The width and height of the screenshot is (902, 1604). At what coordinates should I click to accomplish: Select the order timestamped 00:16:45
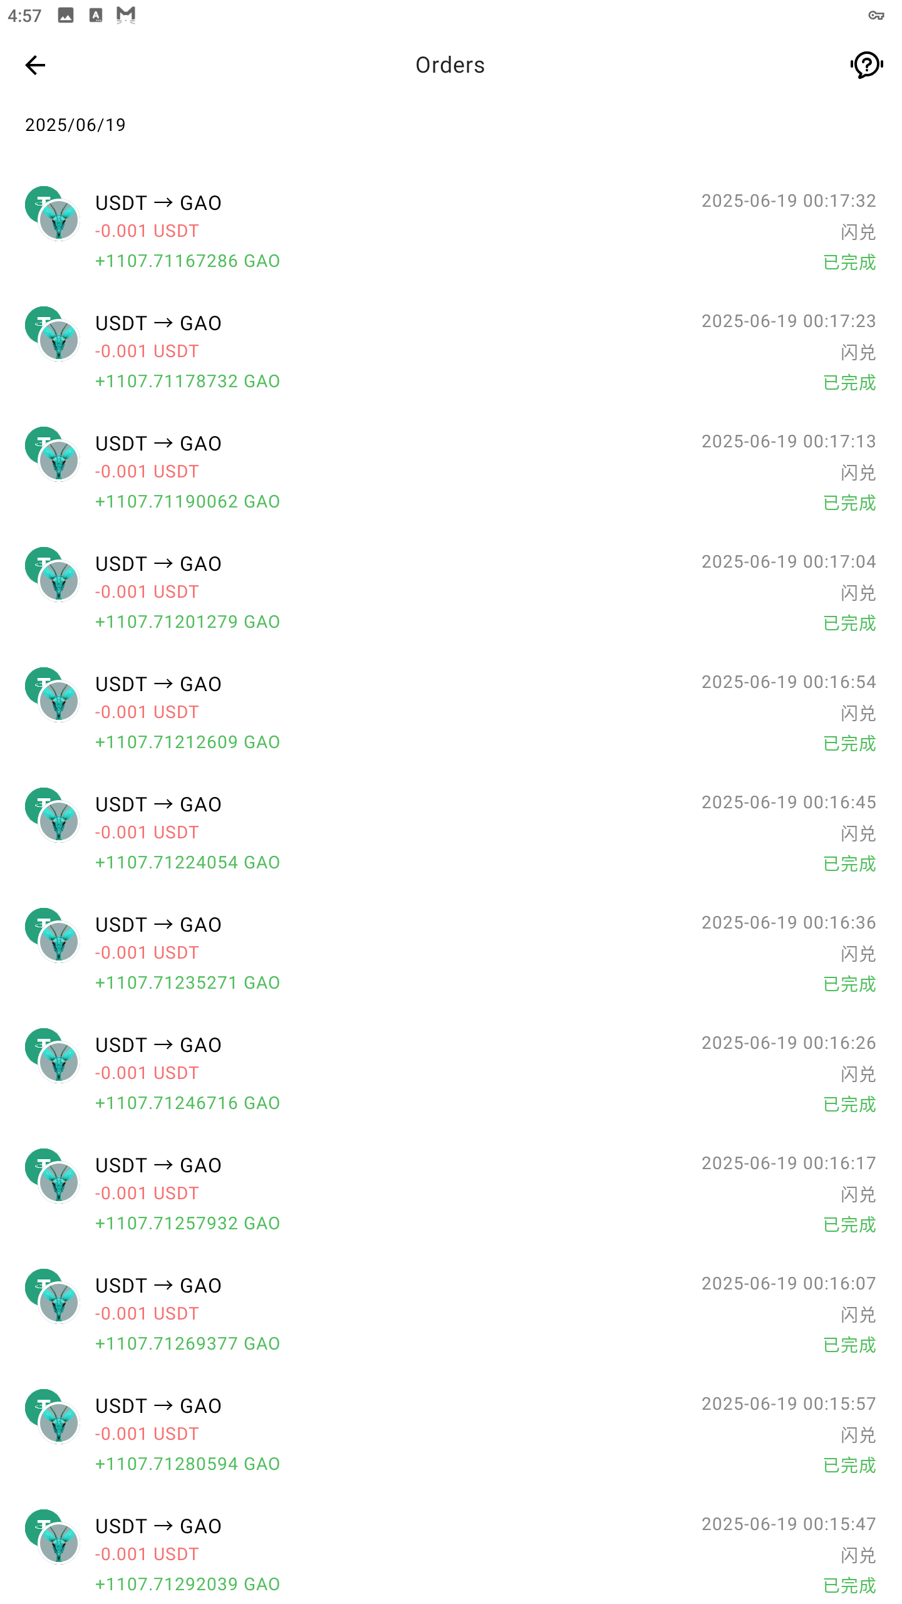pos(451,832)
